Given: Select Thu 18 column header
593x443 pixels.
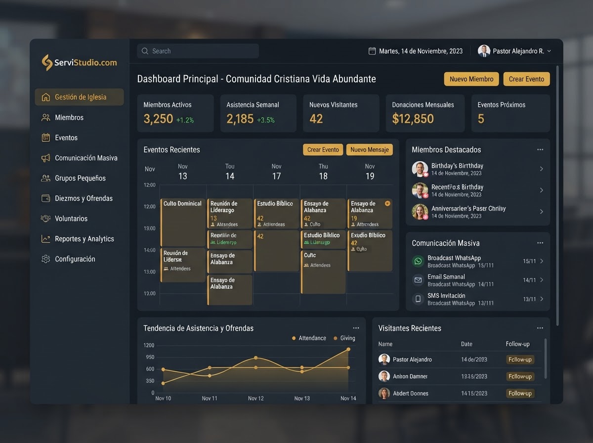Looking at the screenshot, I should click(x=323, y=172).
